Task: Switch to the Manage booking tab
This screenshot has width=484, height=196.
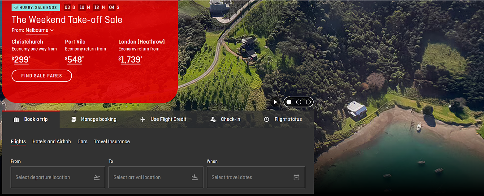Action: [94, 119]
